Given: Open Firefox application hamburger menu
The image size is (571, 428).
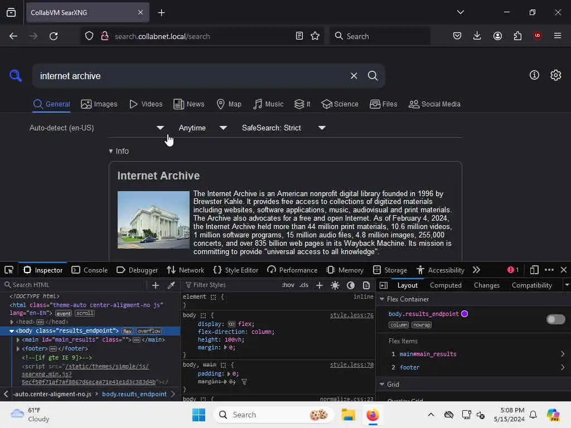Looking at the screenshot, I should (x=557, y=36).
